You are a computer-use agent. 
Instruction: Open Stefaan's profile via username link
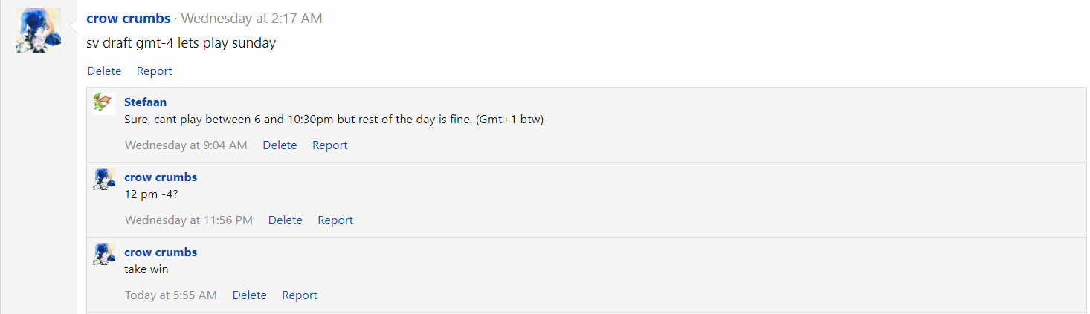145,102
